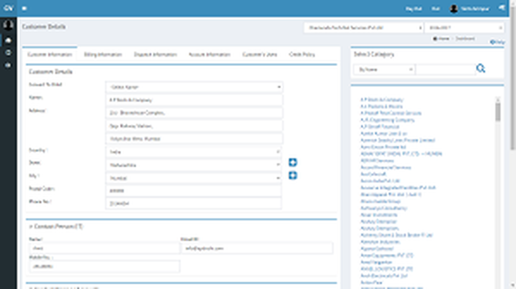The height and width of the screenshot is (289, 516).
Task: Click the magnifier search icon in Select Category
Action: tap(480, 69)
